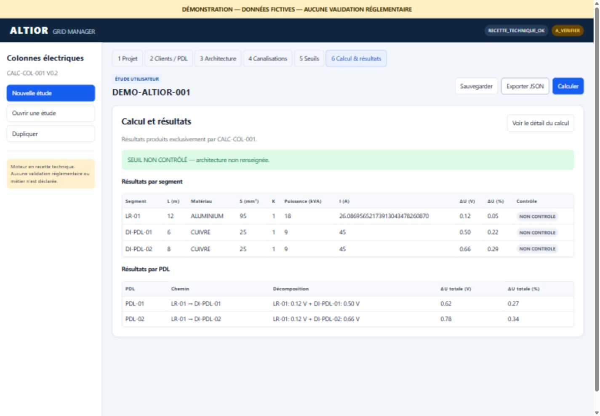
Task: Click the Moteur en recette technique notice
Action: tap(51, 174)
